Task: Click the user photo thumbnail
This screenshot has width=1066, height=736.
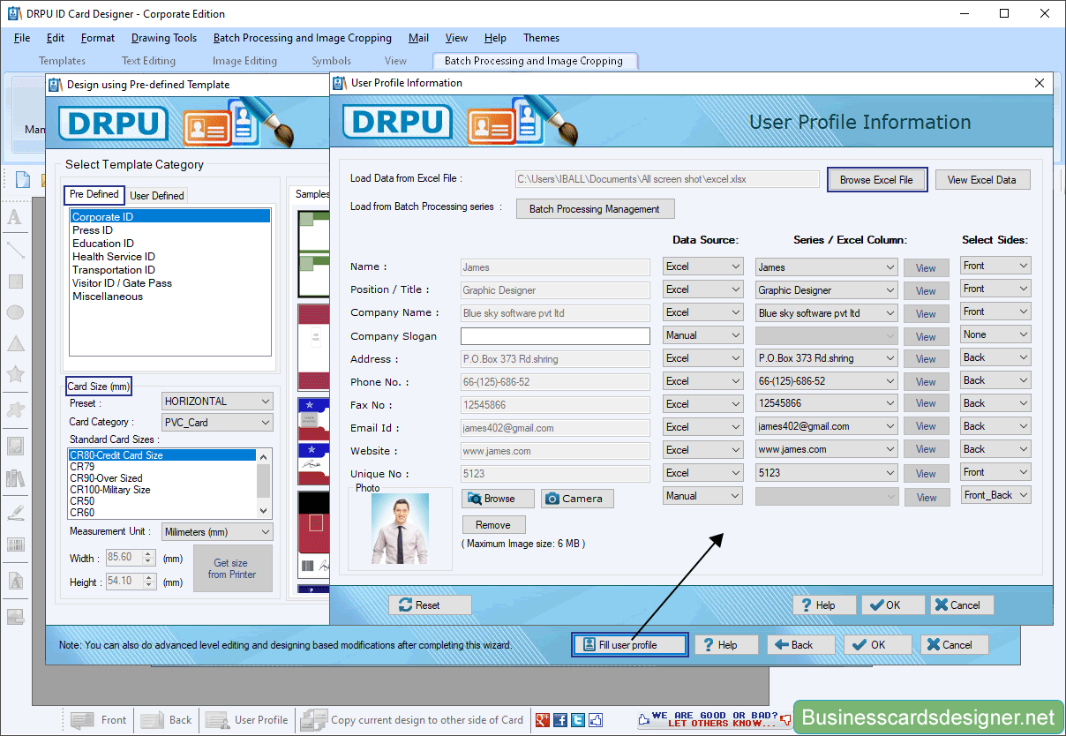Action: tap(400, 529)
